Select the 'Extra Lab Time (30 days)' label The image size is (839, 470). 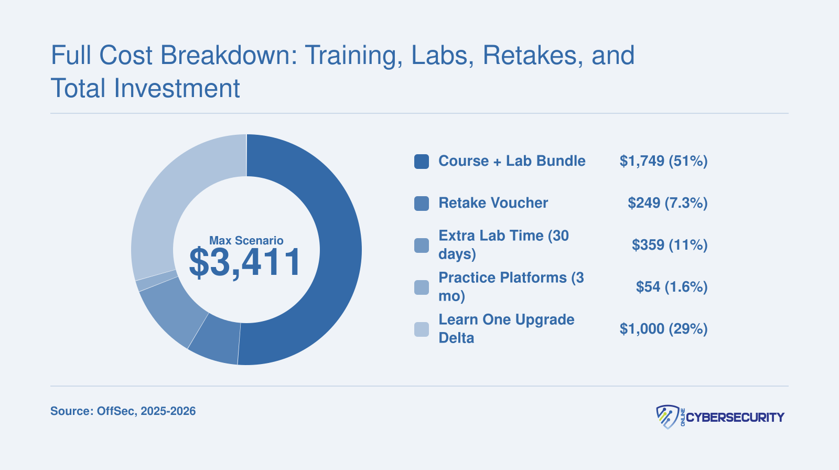(x=503, y=245)
